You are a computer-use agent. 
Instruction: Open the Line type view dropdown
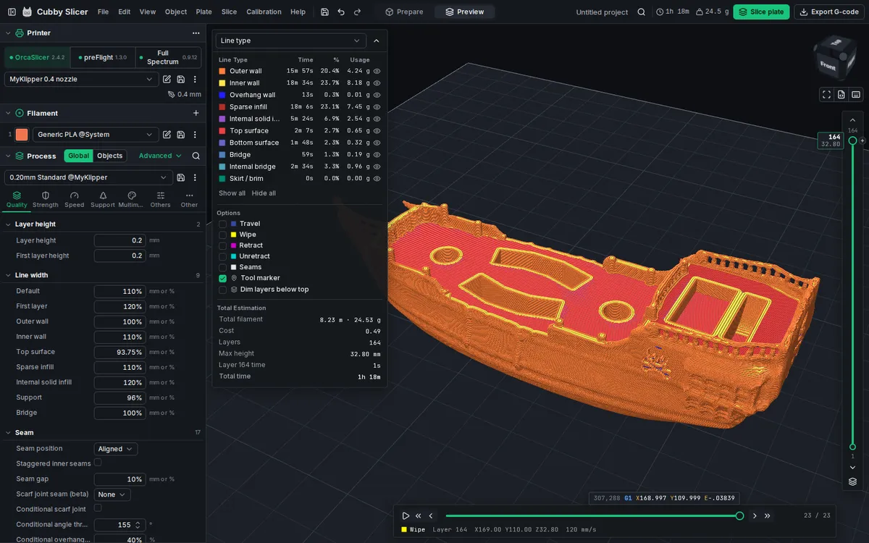coord(290,41)
